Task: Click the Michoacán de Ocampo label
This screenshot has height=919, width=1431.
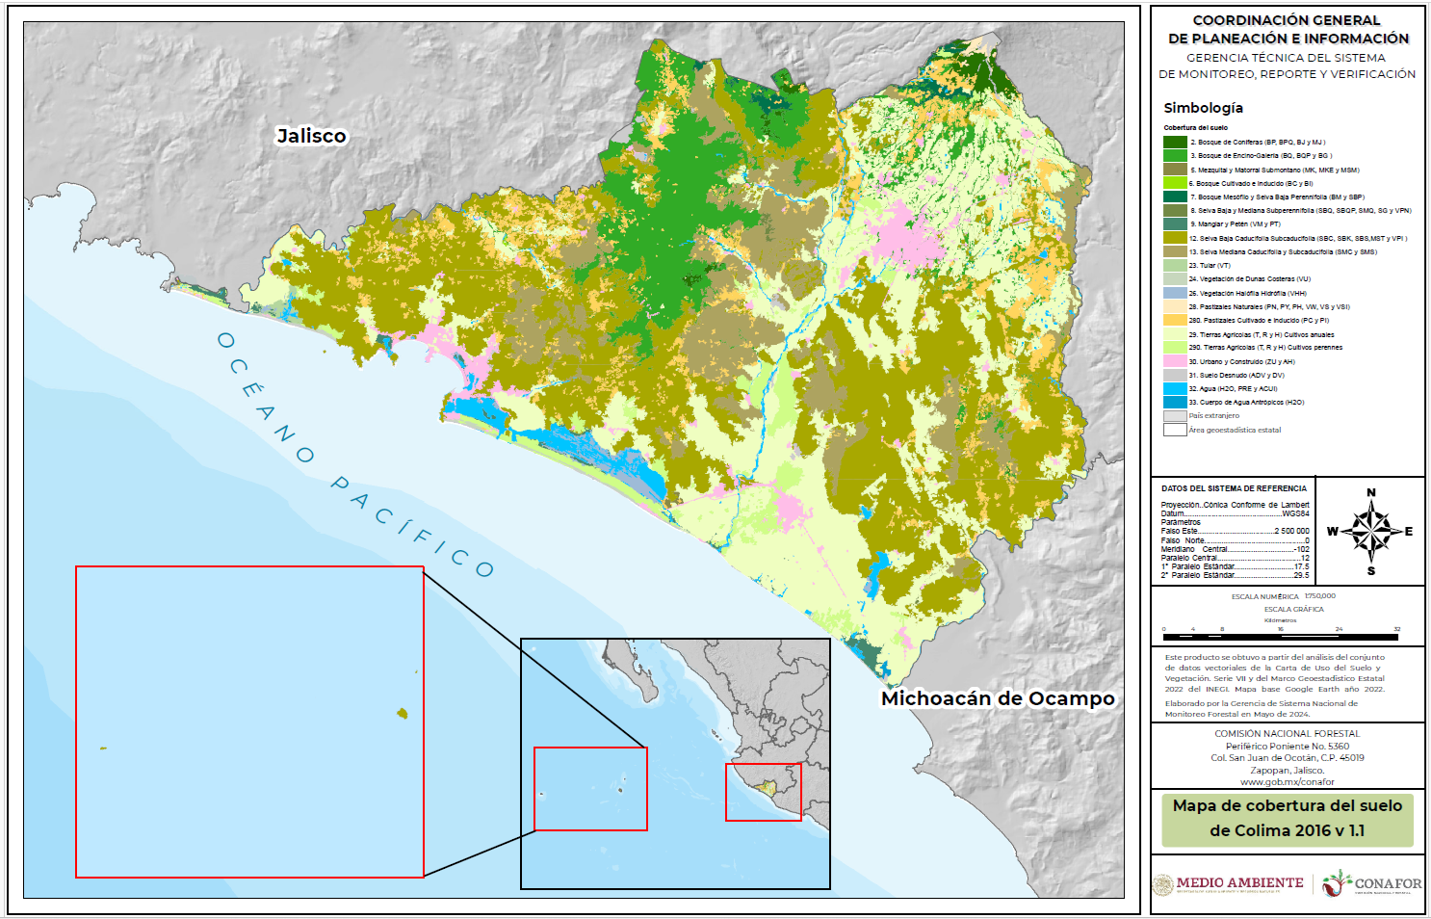Action: [998, 698]
